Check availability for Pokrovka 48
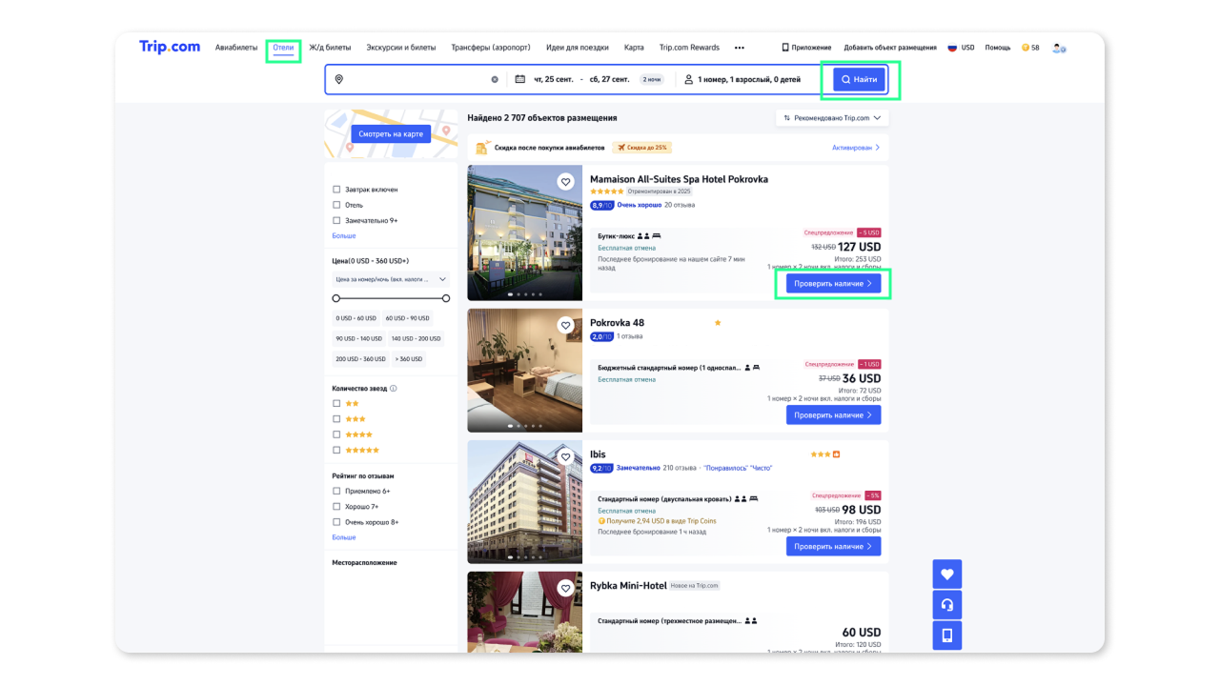 (833, 415)
